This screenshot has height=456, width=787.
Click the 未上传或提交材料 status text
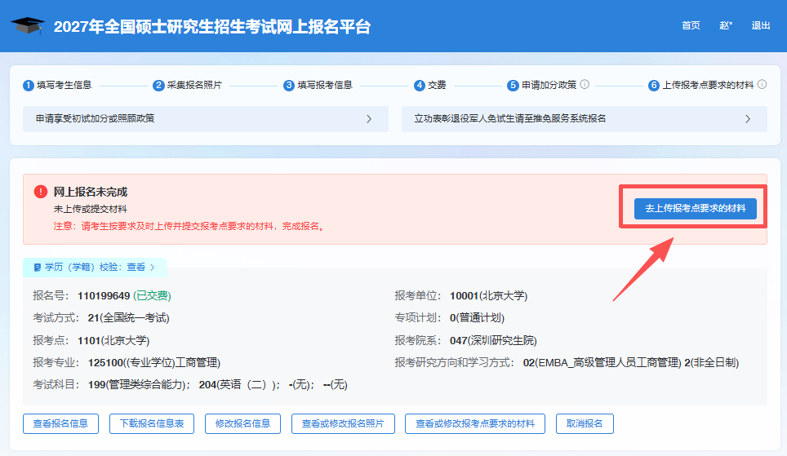[x=91, y=209]
